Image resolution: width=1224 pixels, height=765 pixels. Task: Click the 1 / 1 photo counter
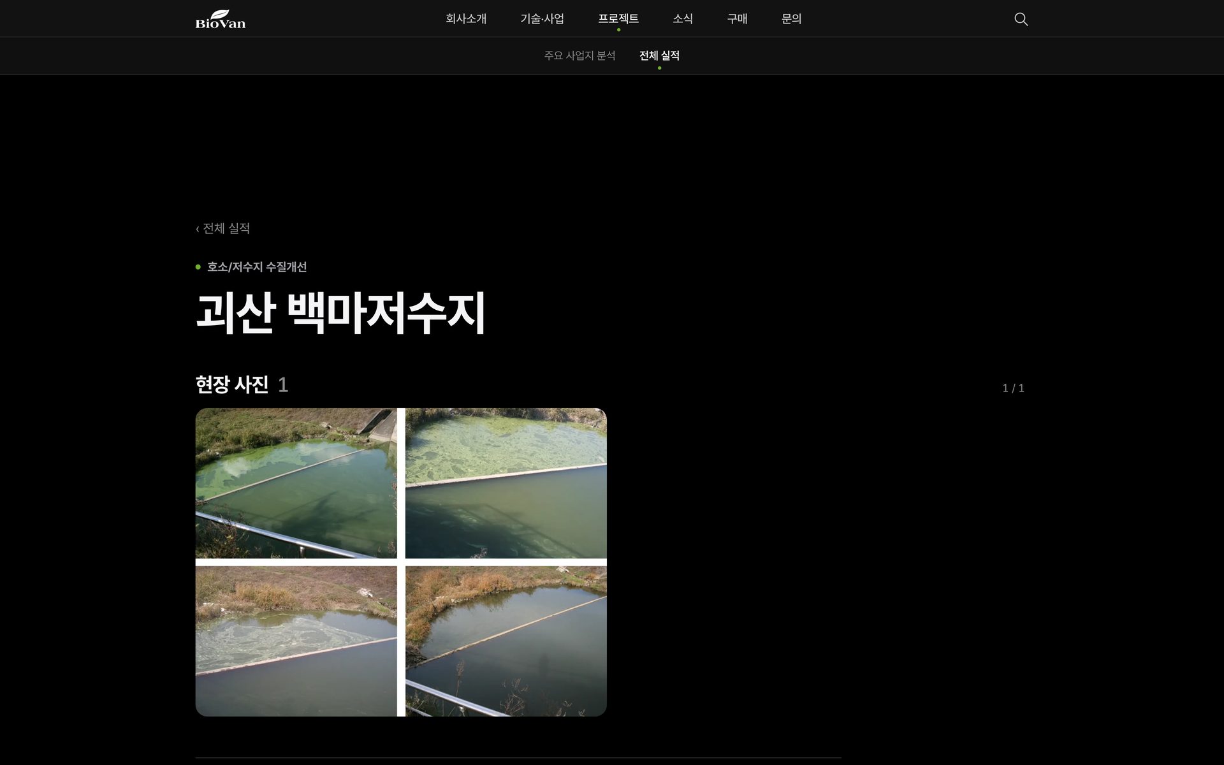coord(1013,388)
